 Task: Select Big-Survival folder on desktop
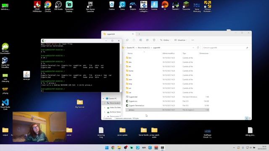pos(80,104)
